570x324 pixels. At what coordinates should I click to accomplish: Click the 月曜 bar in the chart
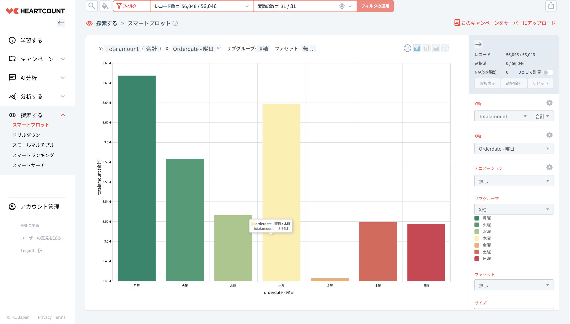137,178
